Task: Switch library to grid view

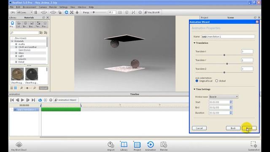Action: pos(16,88)
